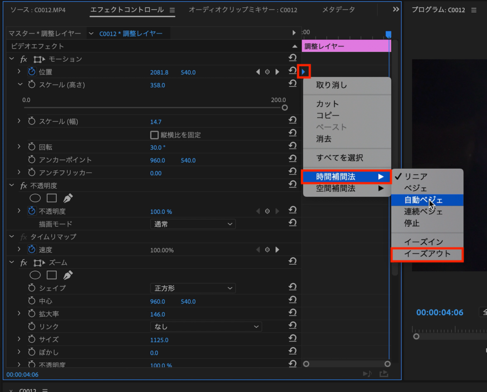Choose イーズイン from interpolation submenu
The image size is (487, 392).
[427, 242]
